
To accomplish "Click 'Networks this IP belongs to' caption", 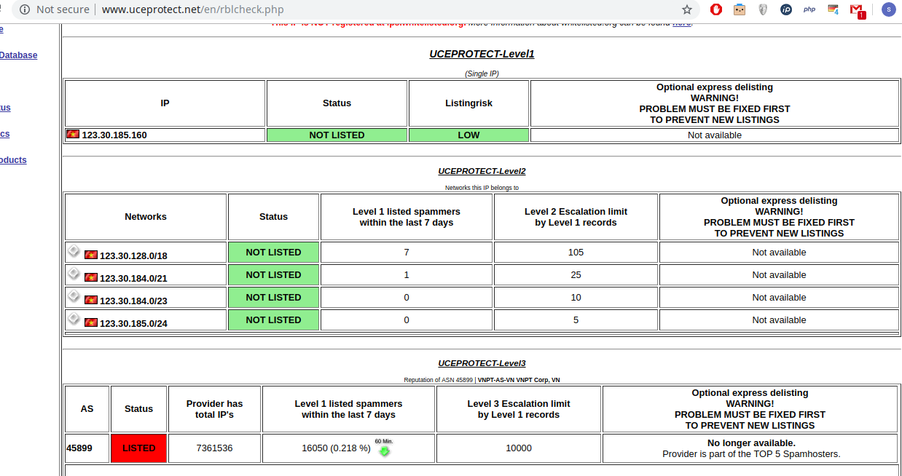I will click(x=482, y=188).
